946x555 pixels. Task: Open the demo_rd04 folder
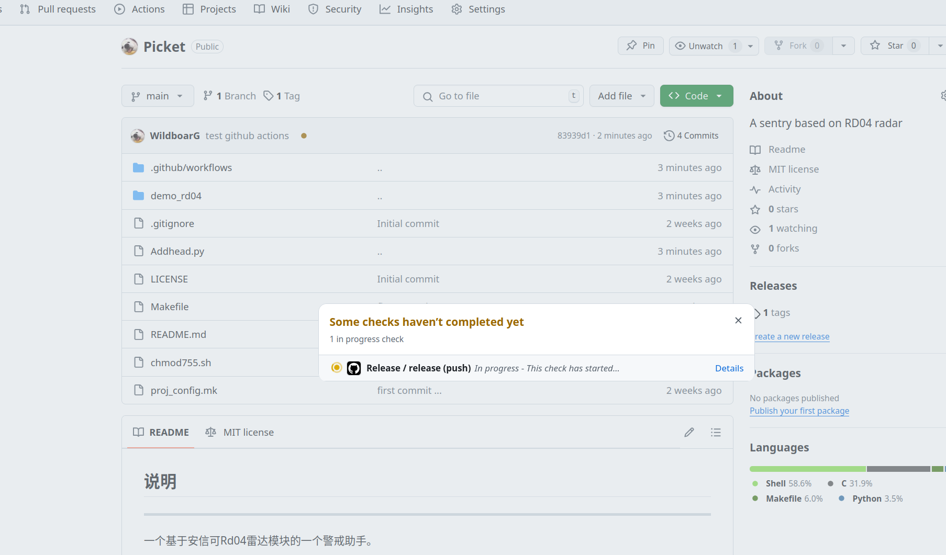[176, 196]
